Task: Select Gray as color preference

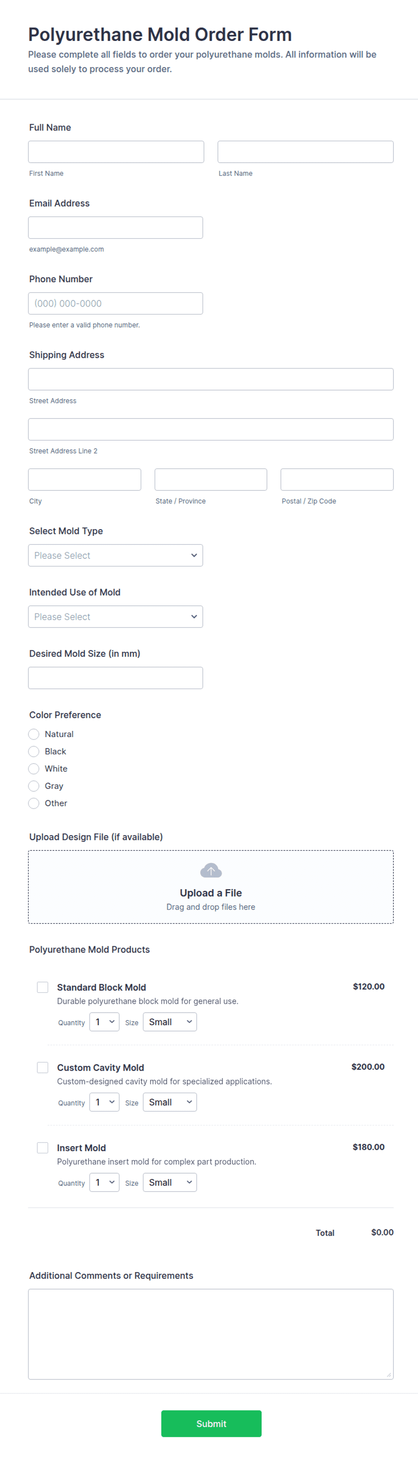Action: click(x=34, y=786)
